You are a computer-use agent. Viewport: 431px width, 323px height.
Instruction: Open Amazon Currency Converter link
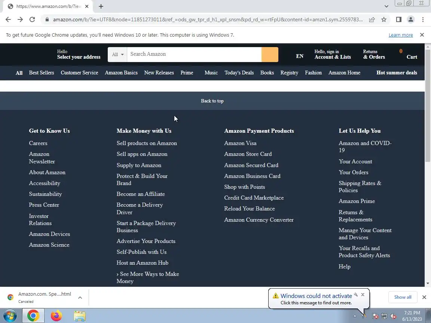259,220
